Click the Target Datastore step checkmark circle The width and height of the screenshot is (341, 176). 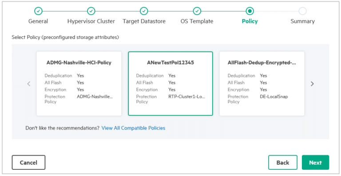[x=144, y=11]
